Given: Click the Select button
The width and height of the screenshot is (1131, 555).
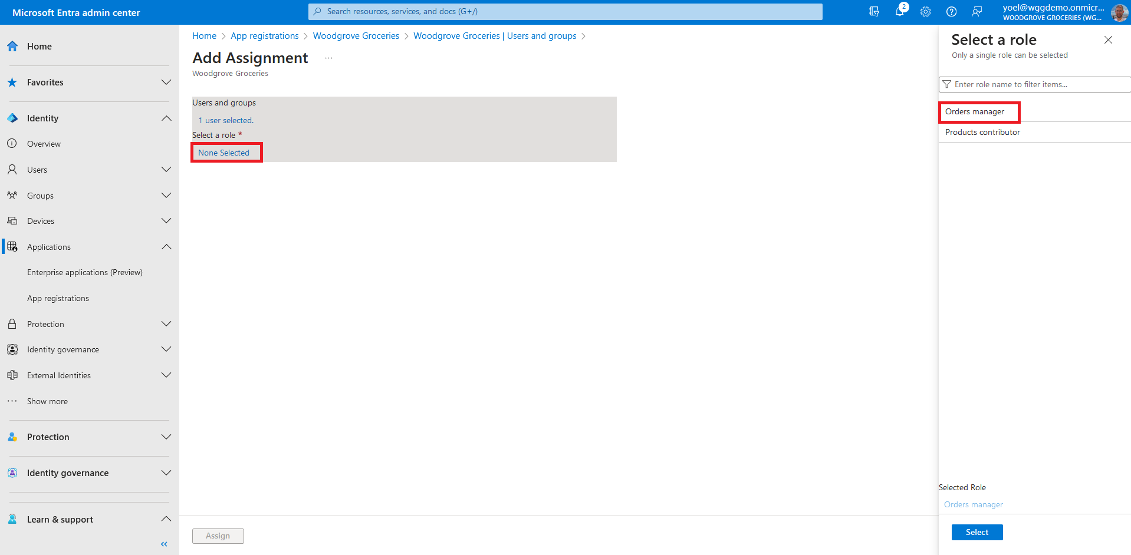Looking at the screenshot, I should (x=977, y=532).
